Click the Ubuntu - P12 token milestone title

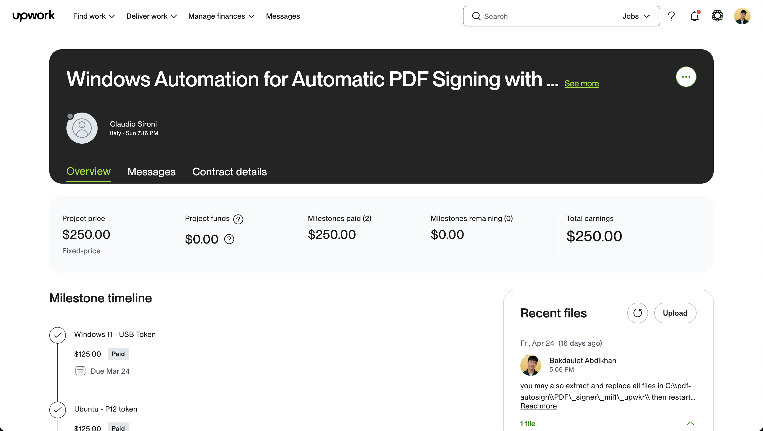(x=106, y=409)
